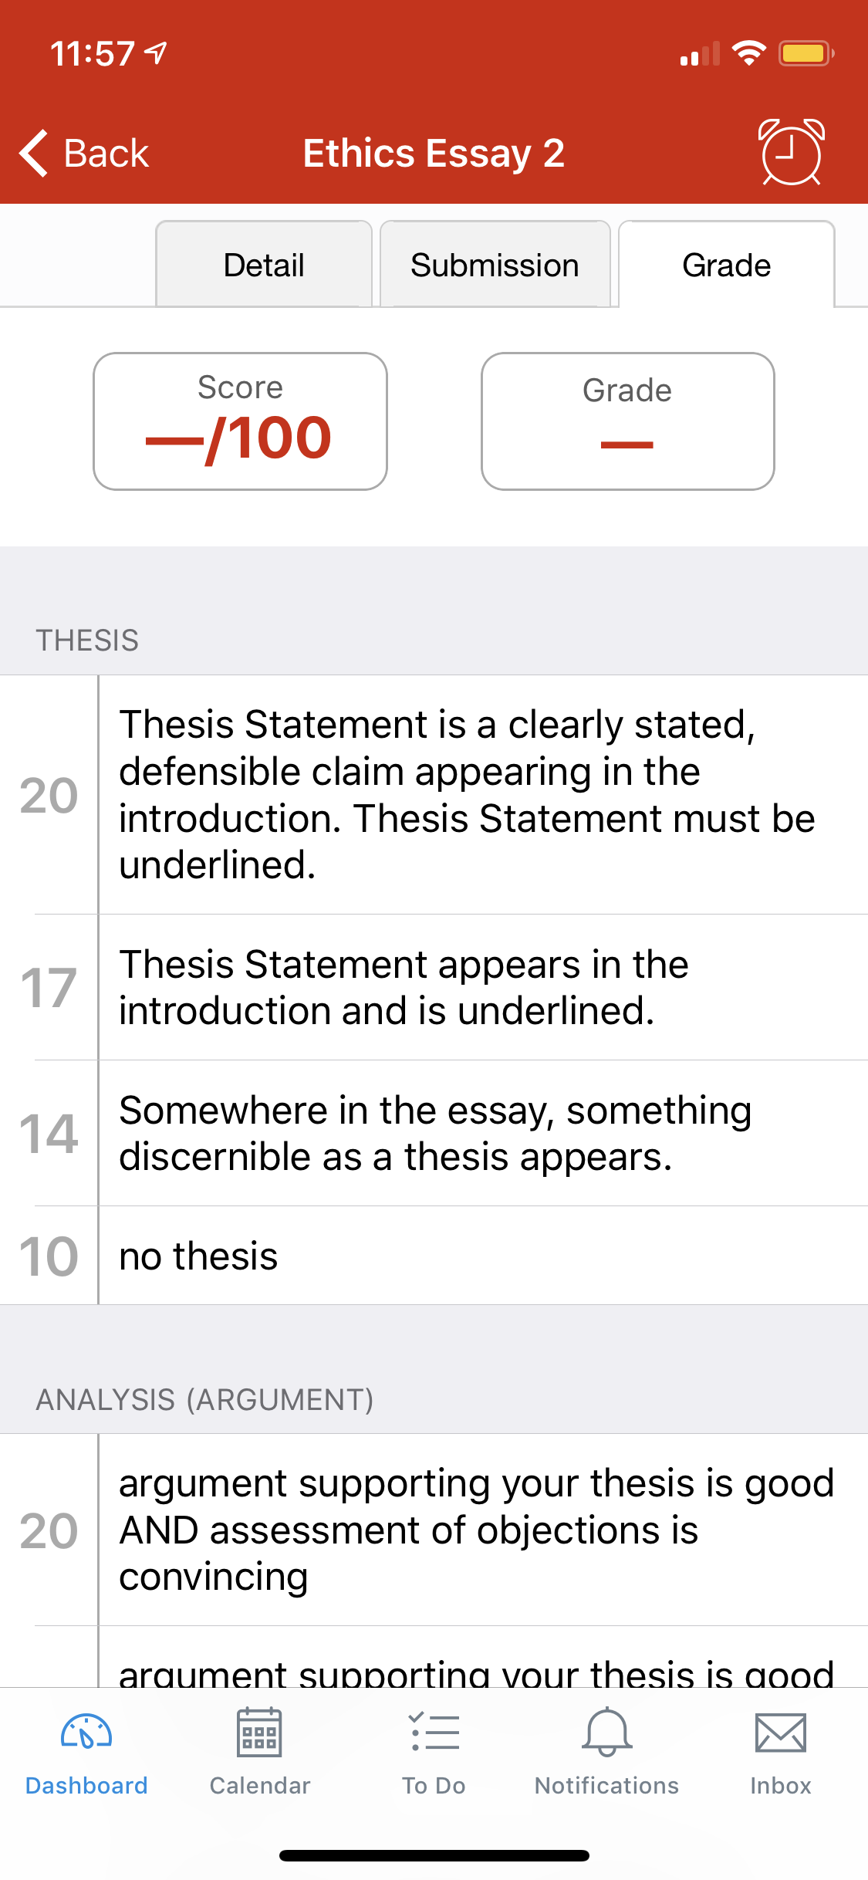The width and height of the screenshot is (868, 1880).
Task: Open the Notifications bell icon
Action: click(607, 1733)
